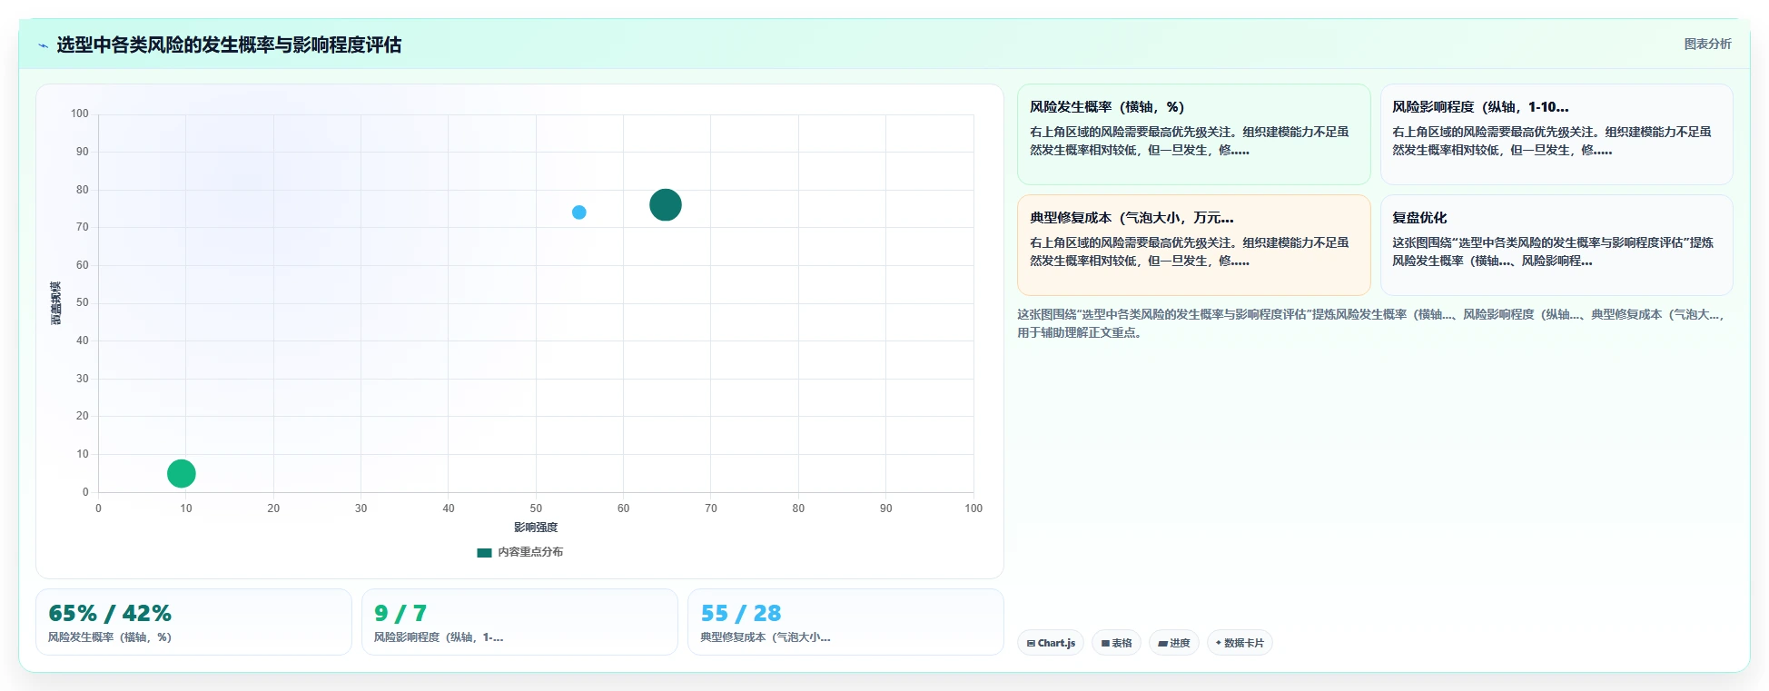Select the 65% / 42% stat card
The image size is (1769, 691).
(x=193, y=622)
